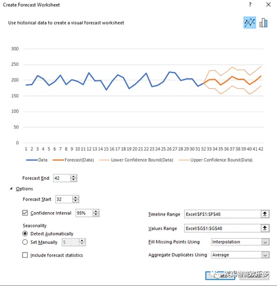
Task: Click the Create button
Action: pyautogui.click(x=220, y=276)
